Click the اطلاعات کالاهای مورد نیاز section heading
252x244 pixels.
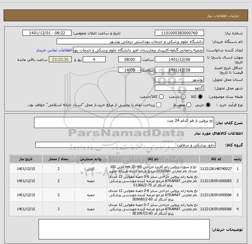pos(218,133)
